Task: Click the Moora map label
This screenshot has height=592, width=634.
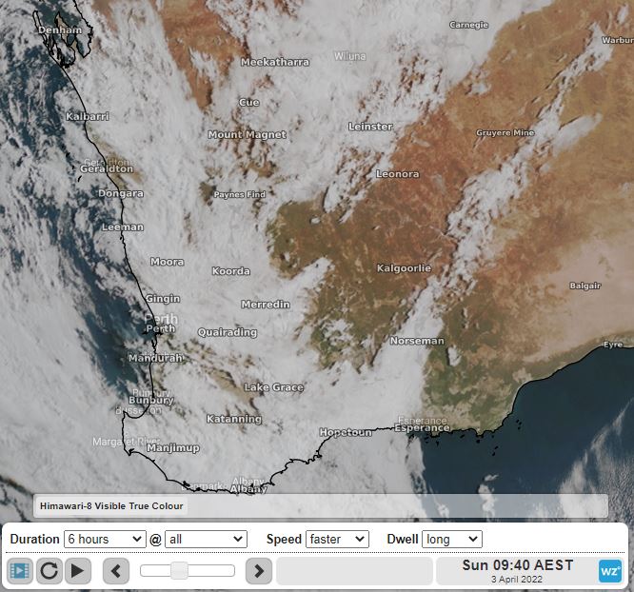Action: tap(167, 262)
